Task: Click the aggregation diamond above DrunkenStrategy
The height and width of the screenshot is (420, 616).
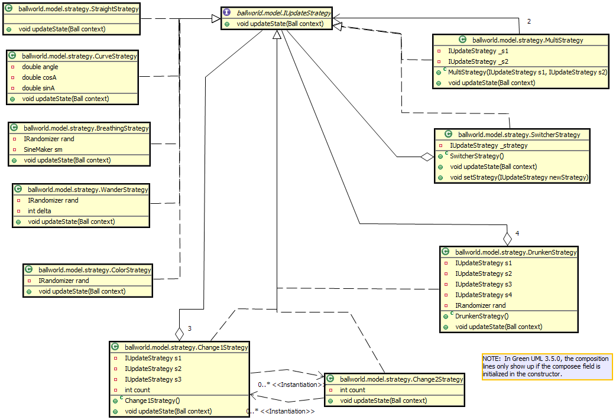Action: (507, 238)
